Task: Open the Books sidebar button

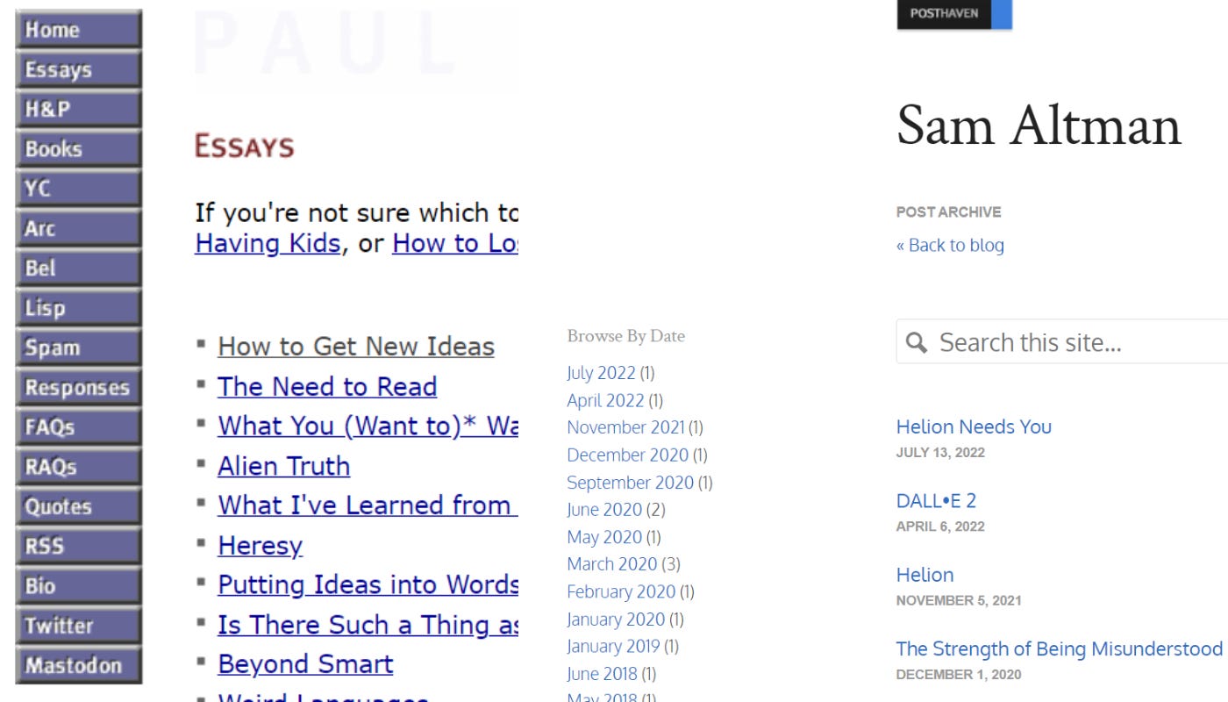Action: tap(79, 149)
